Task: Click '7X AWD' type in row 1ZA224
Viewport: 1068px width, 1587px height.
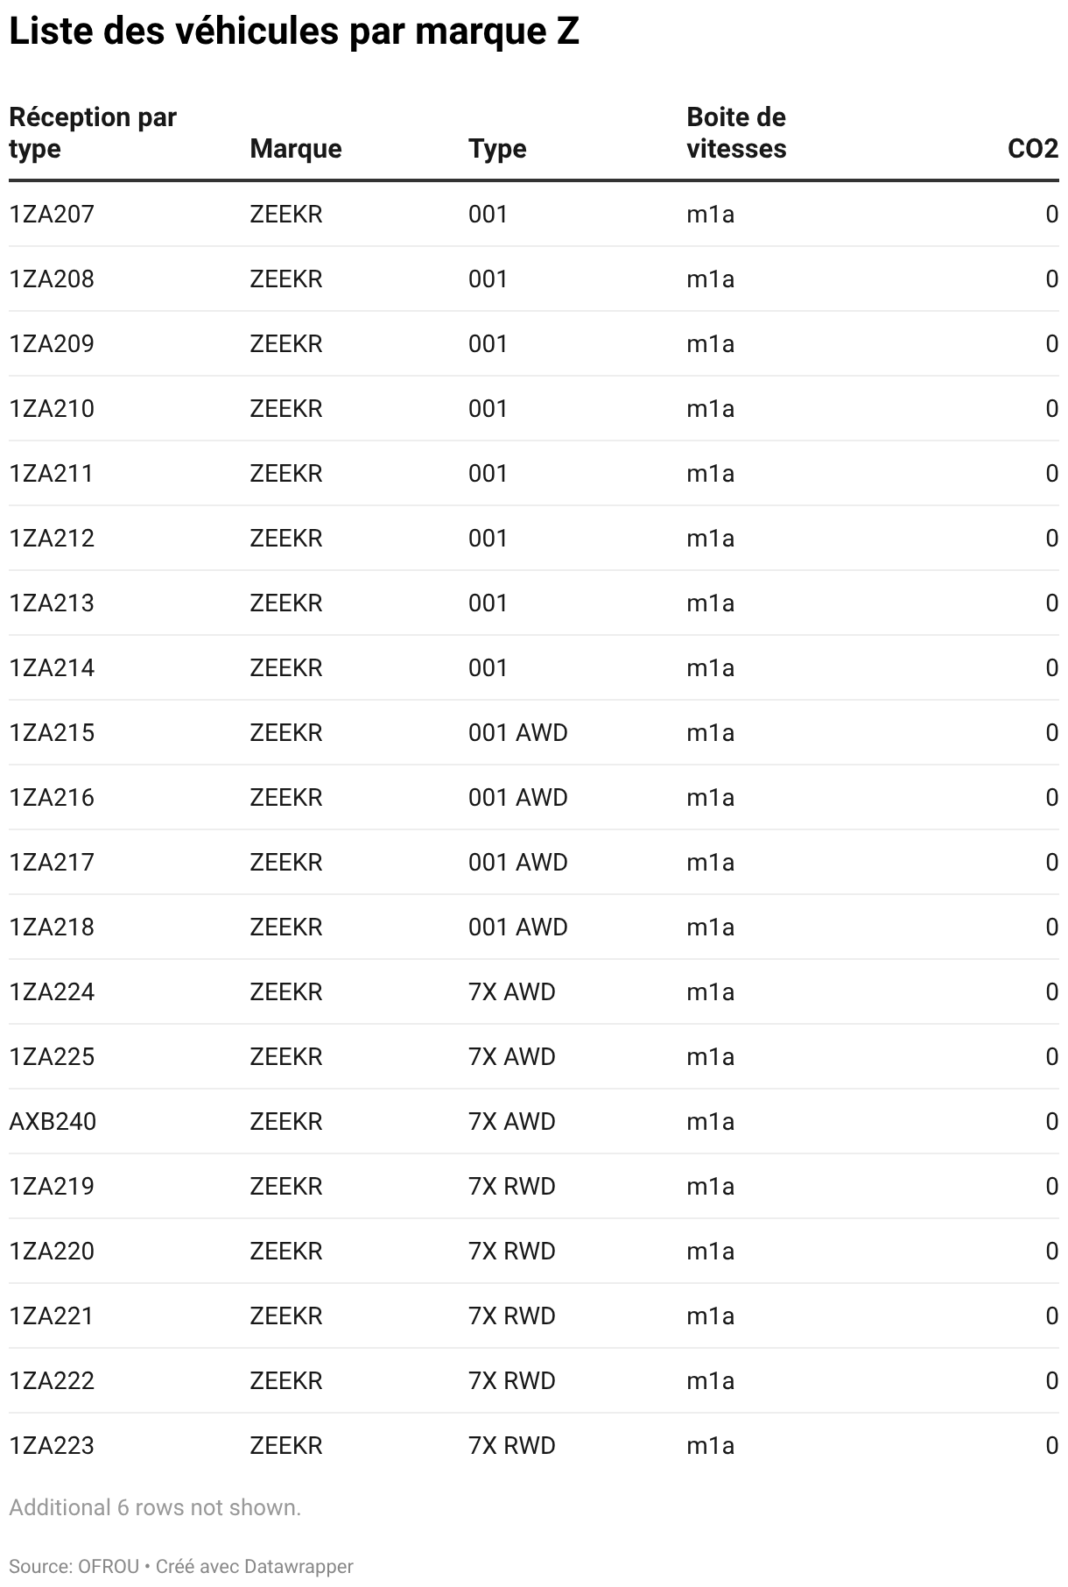Action: pos(511,992)
